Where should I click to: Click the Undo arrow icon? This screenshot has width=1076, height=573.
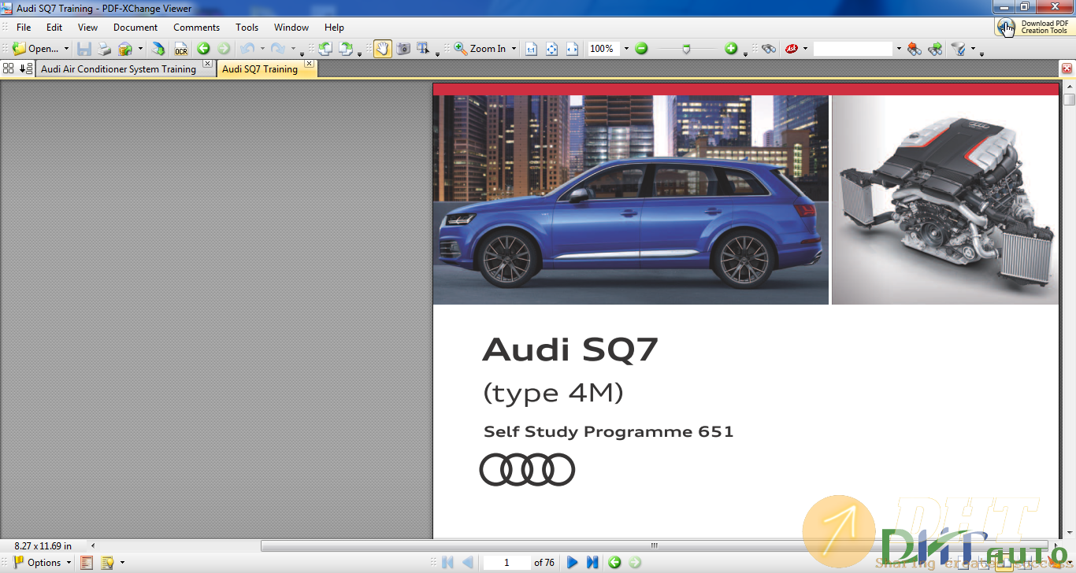[247, 49]
